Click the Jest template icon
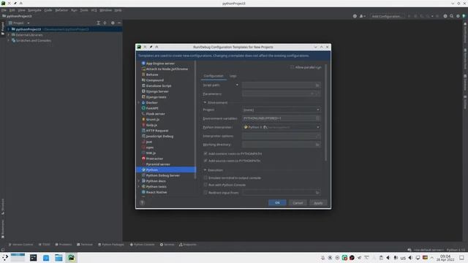Image resolution: width=468 pixels, height=263 pixels. click(x=143, y=142)
